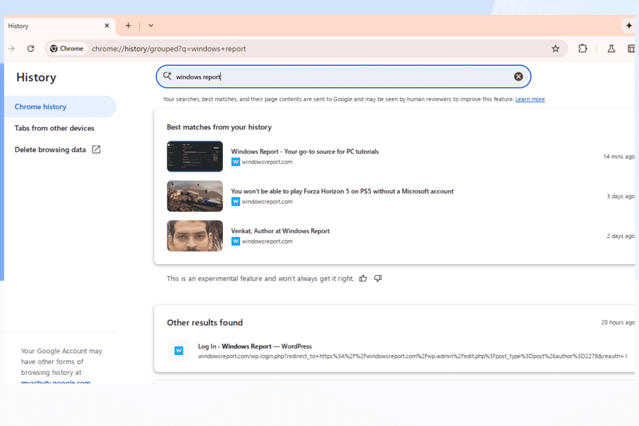Click the '3 days ago' timestamp
This screenshot has width=639, height=426.
point(621,196)
